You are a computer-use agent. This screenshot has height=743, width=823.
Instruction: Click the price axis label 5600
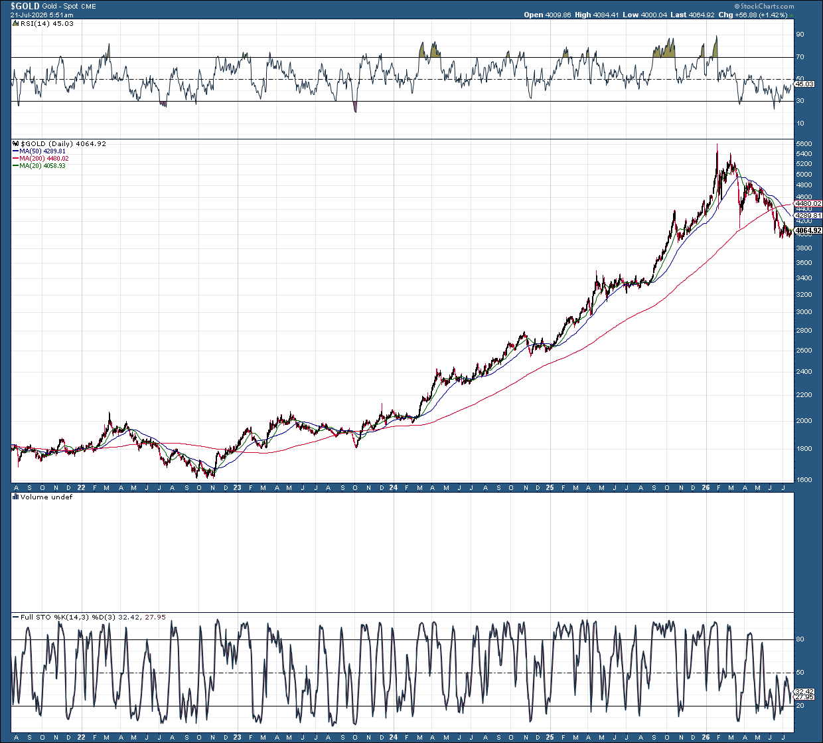(x=803, y=143)
